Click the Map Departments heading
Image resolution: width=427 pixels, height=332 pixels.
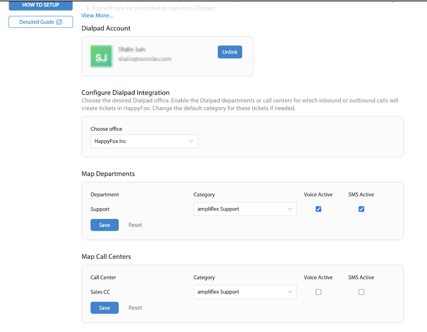108,174
